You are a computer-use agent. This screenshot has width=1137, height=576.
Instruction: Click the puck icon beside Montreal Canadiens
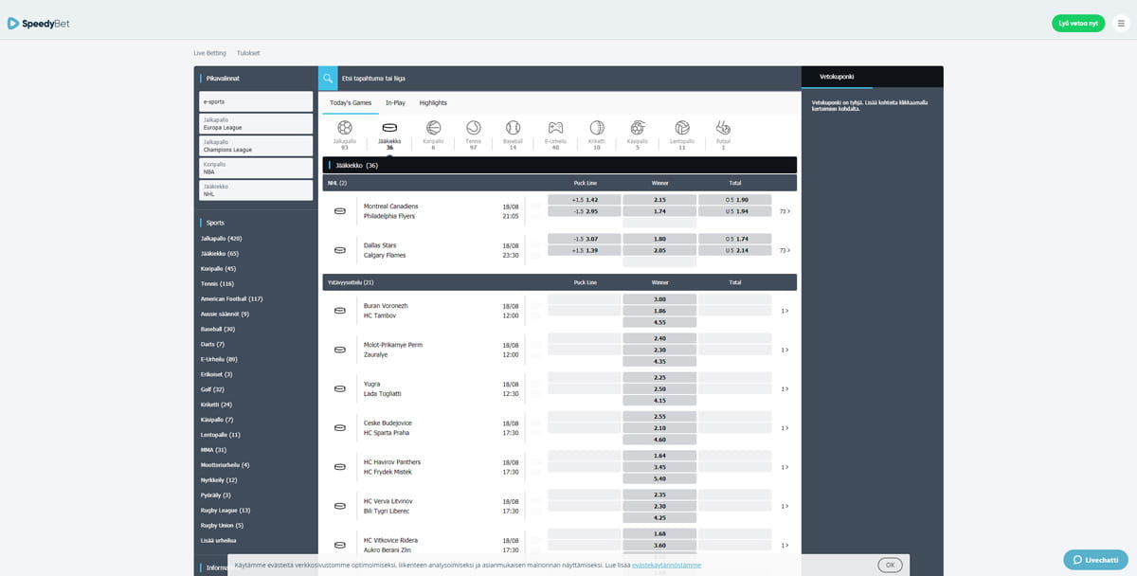click(340, 211)
